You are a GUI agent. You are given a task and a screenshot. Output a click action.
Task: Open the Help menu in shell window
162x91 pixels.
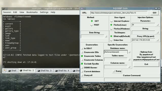coord(53,12)
